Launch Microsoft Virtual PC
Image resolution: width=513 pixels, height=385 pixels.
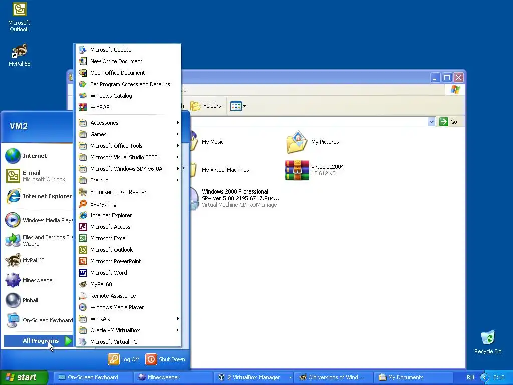click(x=128, y=342)
